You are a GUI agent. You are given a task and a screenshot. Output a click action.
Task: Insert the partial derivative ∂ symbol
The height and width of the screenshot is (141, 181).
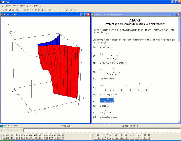pyautogui.click(x=141, y=135)
